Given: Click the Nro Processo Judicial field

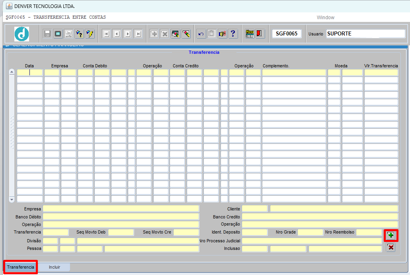Looking at the screenshot, I should coord(312,241).
